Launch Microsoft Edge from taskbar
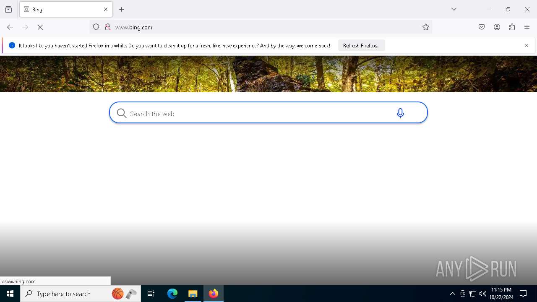Image resolution: width=537 pixels, height=302 pixels. click(x=172, y=294)
